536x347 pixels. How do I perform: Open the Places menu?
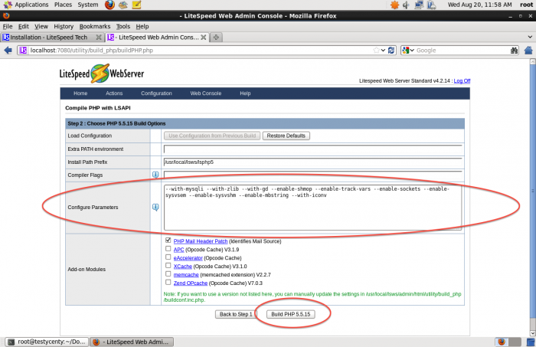(x=63, y=5)
